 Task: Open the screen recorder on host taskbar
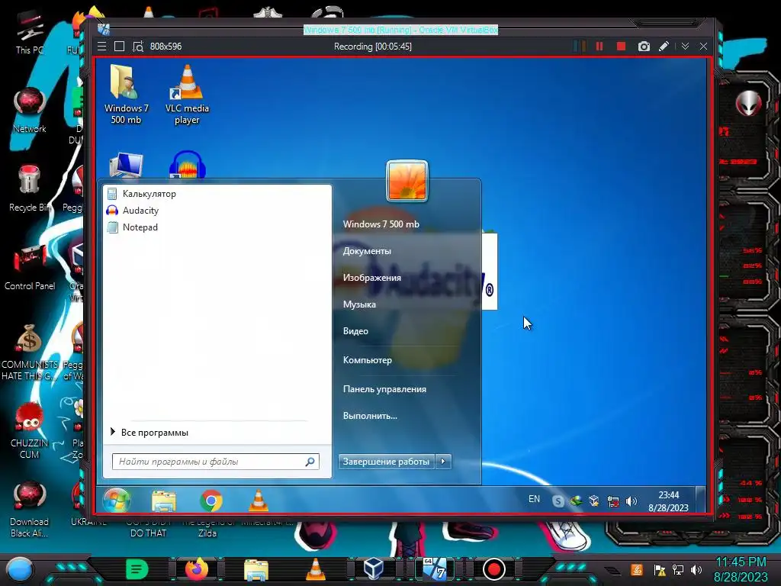tap(493, 569)
